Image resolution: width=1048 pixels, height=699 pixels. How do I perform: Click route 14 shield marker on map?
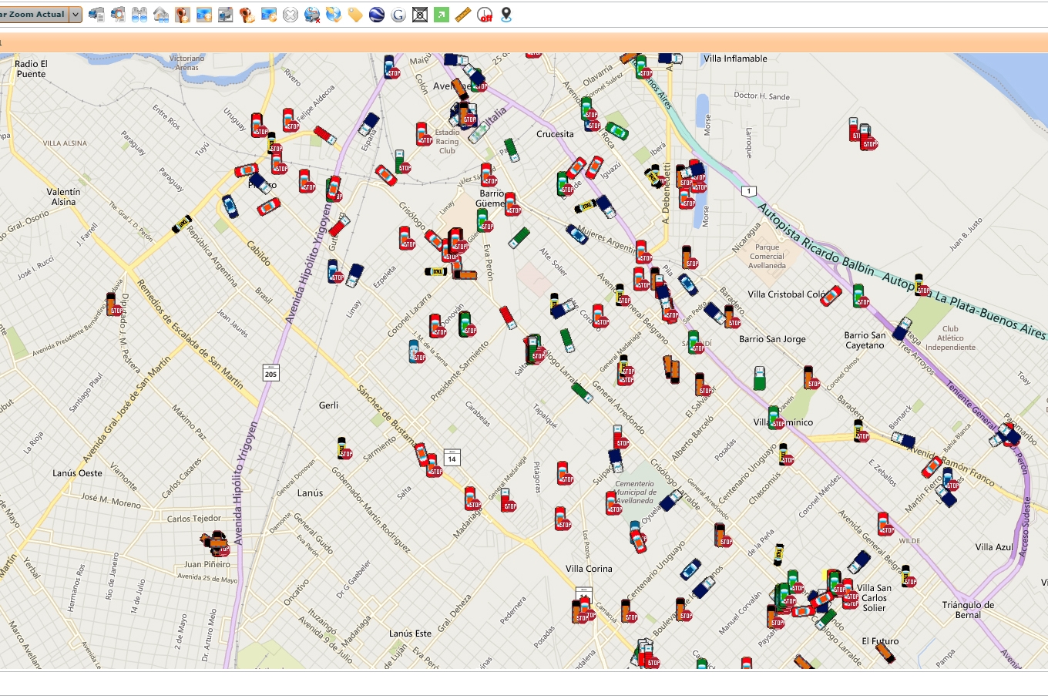pos(452,459)
